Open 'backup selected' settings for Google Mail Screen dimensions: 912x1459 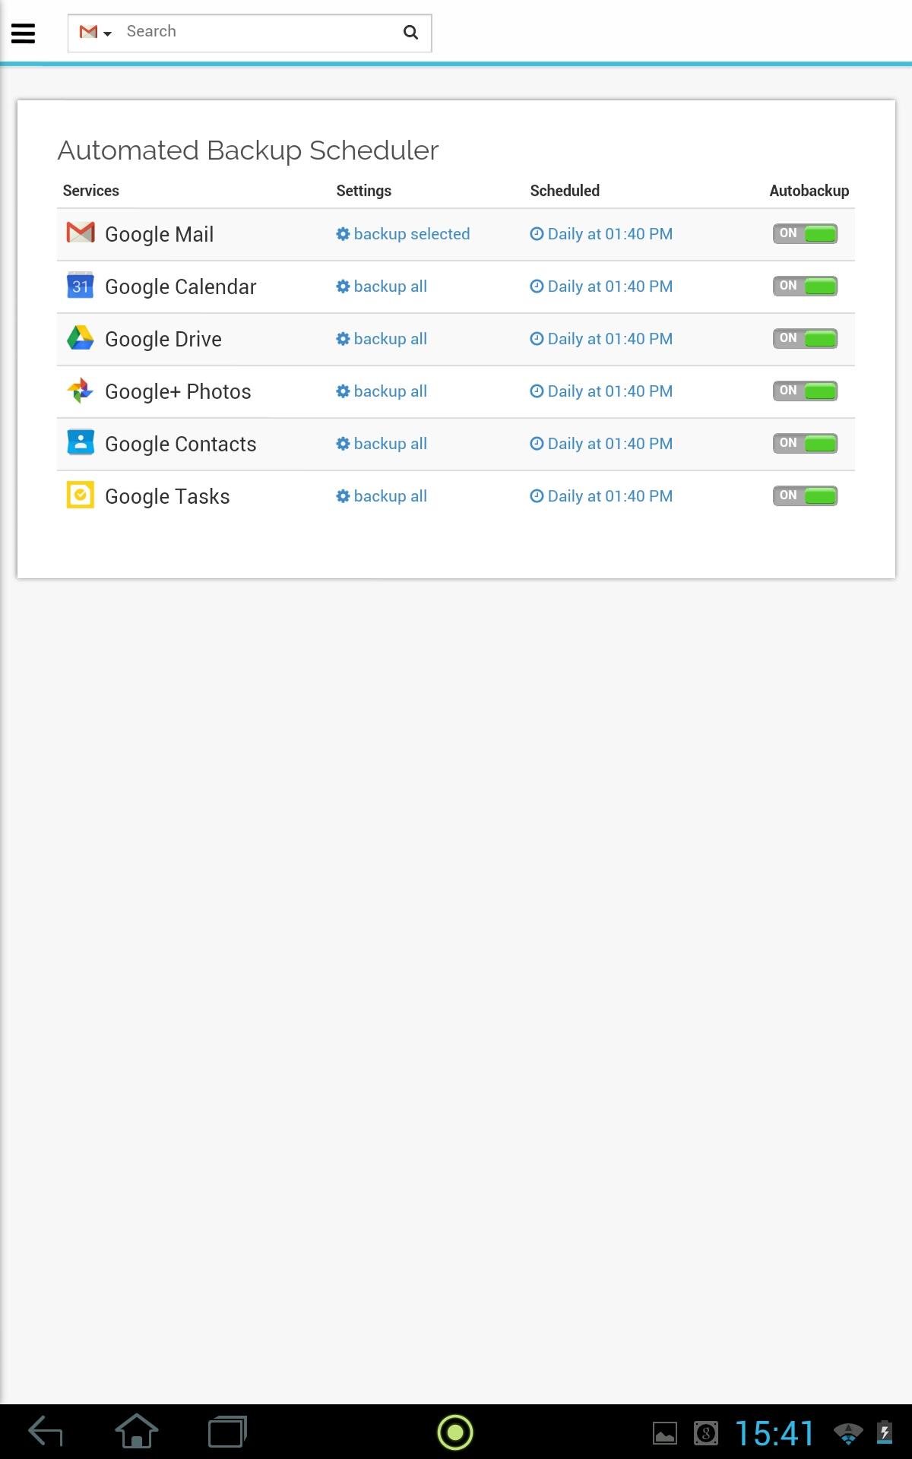click(403, 234)
